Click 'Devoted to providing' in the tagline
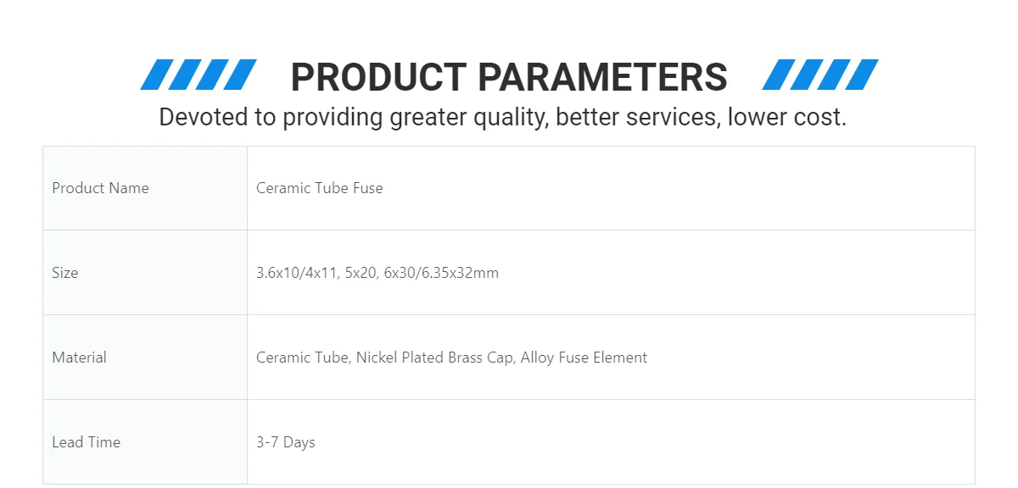Screen dimensions: 1018x488 point(271,117)
